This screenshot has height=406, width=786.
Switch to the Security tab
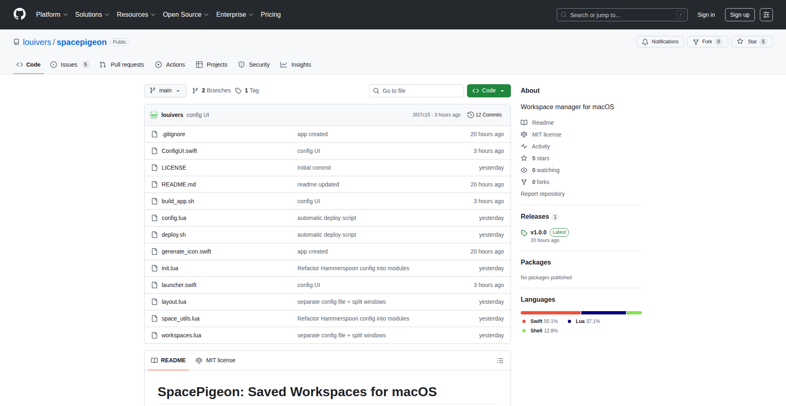(x=254, y=65)
